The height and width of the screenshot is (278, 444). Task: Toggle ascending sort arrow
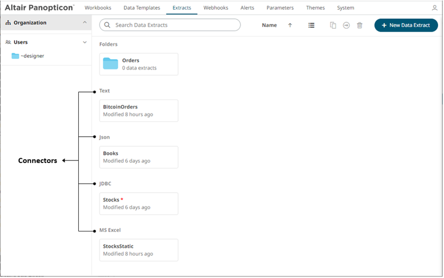pos(290,25)
